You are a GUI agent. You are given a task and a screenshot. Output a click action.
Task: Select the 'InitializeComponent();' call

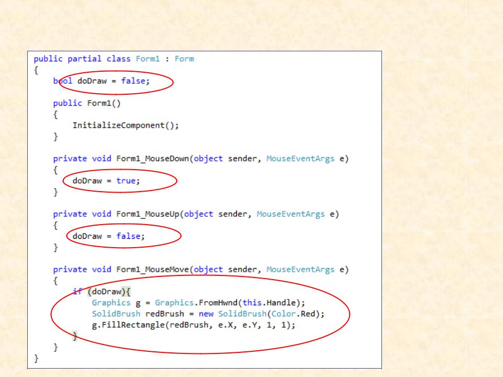126,125
